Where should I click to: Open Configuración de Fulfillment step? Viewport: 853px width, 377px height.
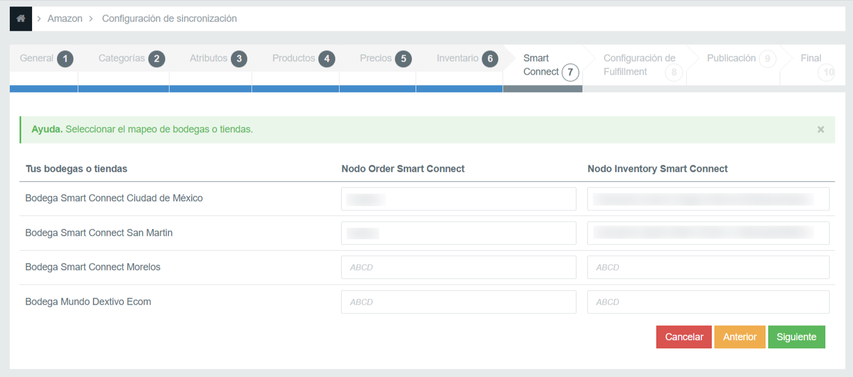pyautogui.click(x=641, y=65)
